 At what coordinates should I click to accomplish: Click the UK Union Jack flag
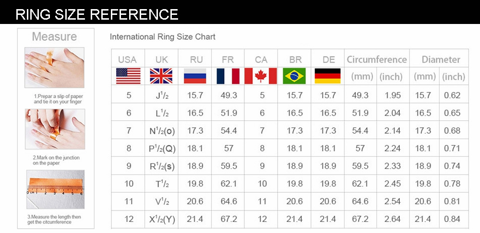tap(161, 76)
